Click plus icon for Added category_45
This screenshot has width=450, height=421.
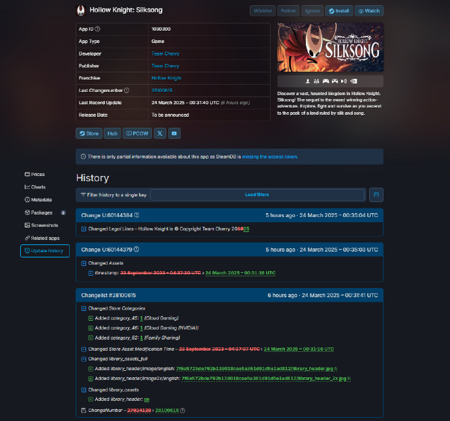pyautogui.click(x=91, y=318)
